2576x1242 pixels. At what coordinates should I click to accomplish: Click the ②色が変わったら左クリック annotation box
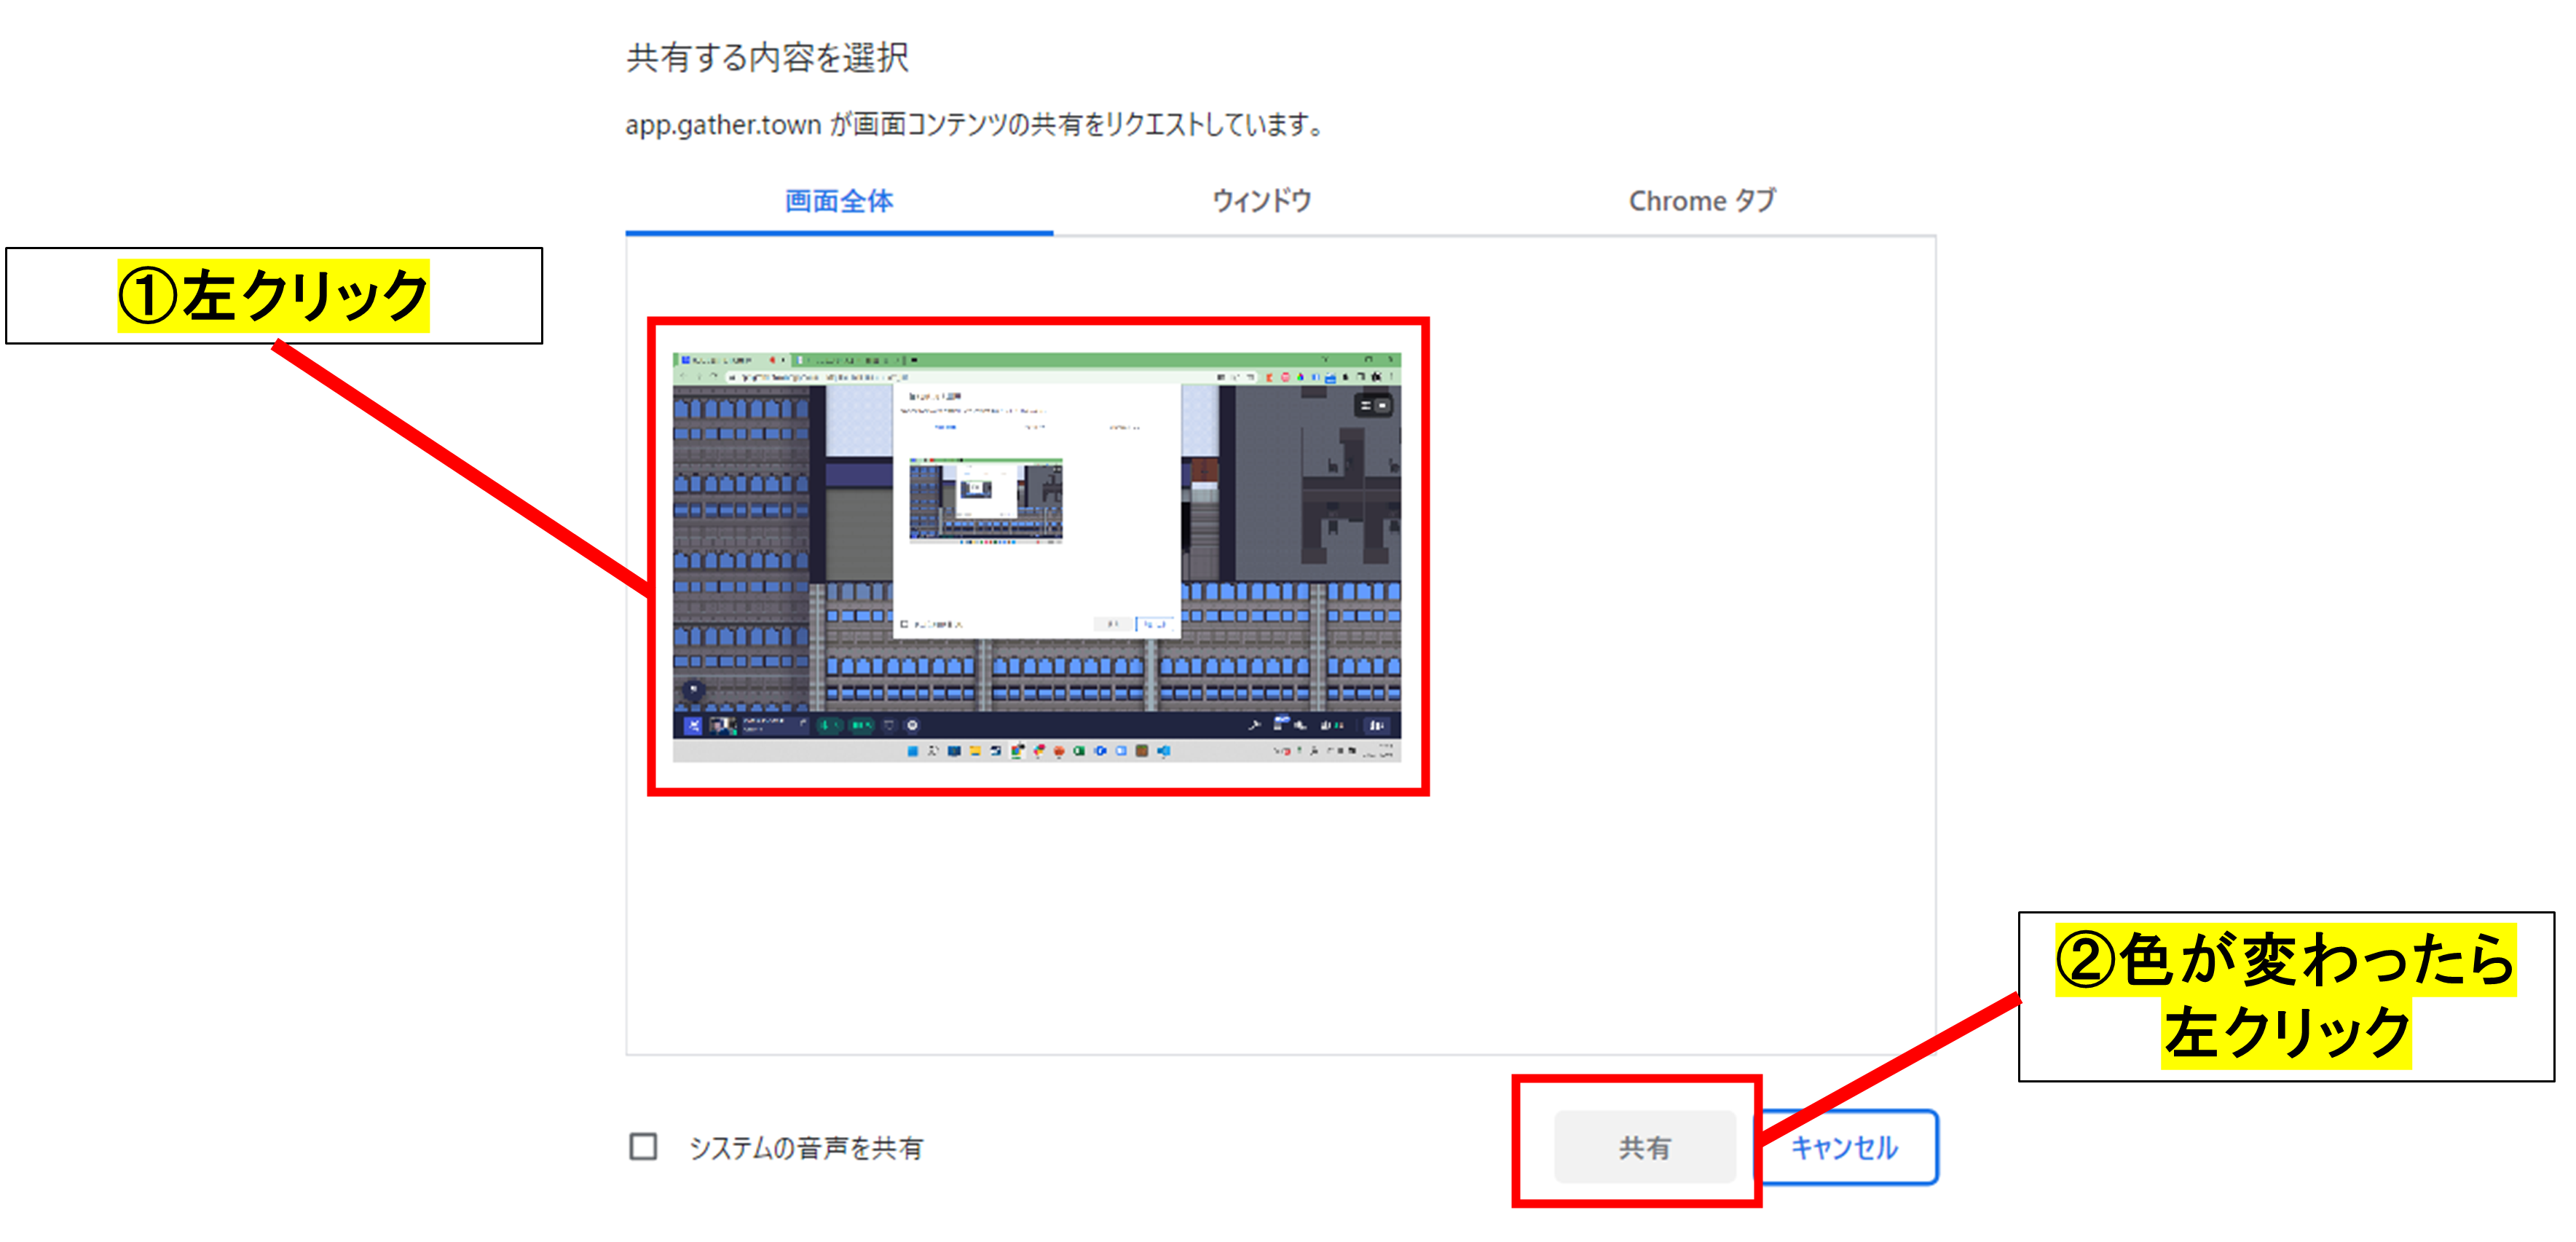2285,996
